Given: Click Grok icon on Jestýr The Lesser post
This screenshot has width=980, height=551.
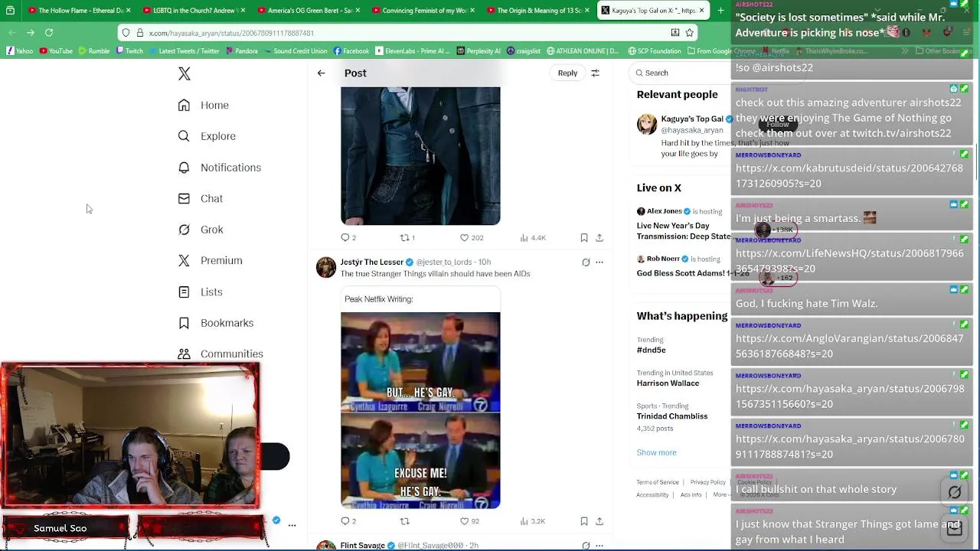Looking at the screenshot, I should point(586,262).
